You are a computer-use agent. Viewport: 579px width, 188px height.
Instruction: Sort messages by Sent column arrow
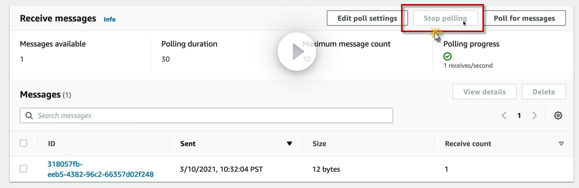(289, 144)
